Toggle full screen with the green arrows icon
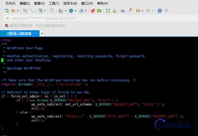Image resolution: width=198 pixels, height=136 pixels. (x=108, y=11)
